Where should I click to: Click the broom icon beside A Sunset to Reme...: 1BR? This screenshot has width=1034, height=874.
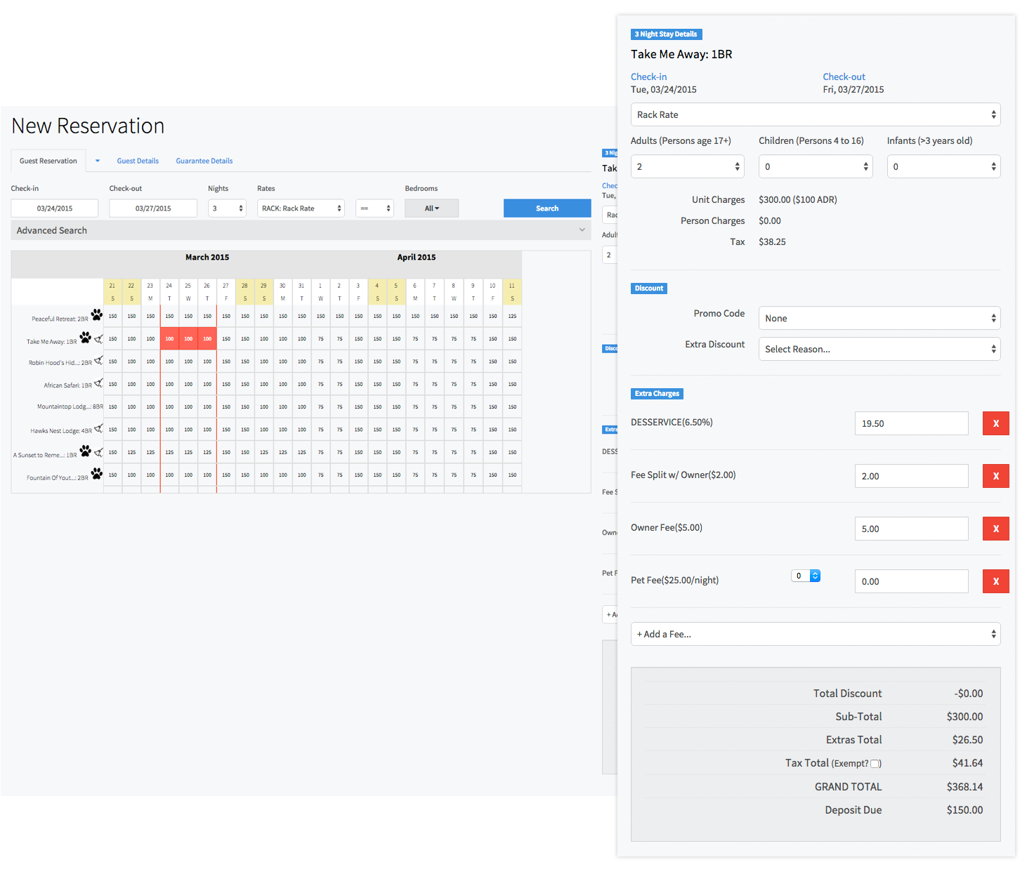pyautogui.click(x=98, y=453)
